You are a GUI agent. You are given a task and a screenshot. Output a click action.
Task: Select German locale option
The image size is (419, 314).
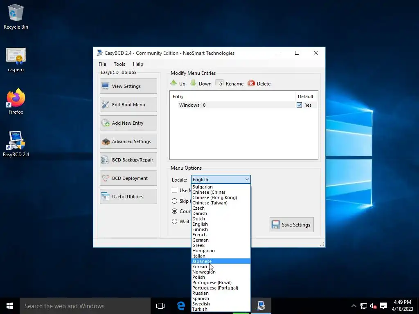point(221,240)
